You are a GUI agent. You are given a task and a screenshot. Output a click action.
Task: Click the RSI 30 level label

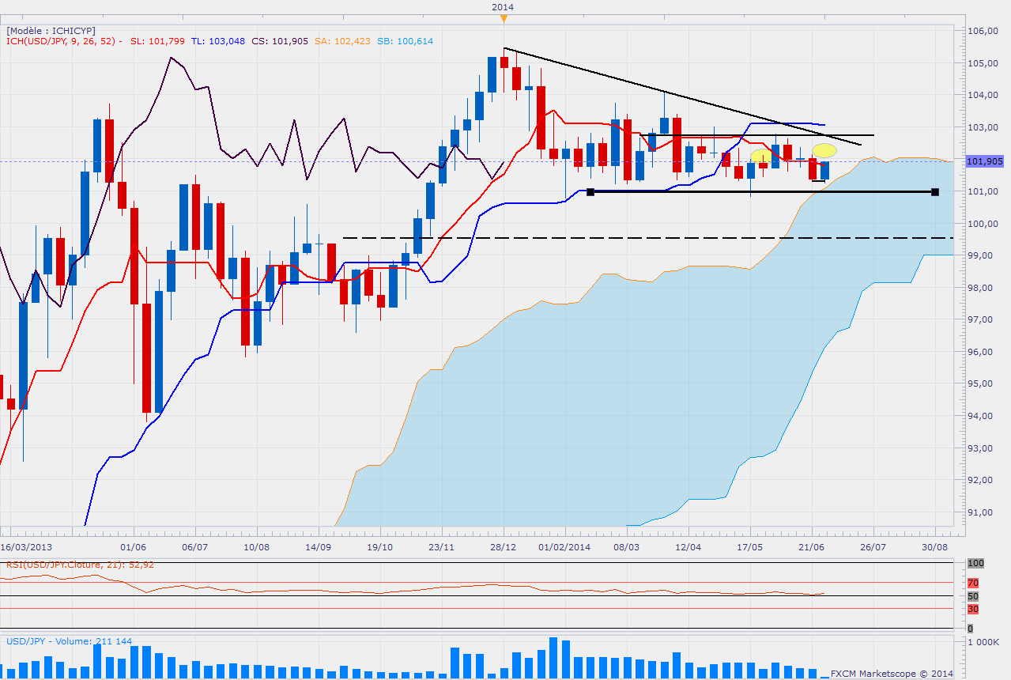point(974,609)
